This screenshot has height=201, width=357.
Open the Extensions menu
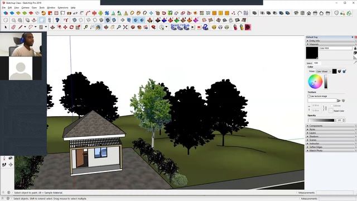63,8
